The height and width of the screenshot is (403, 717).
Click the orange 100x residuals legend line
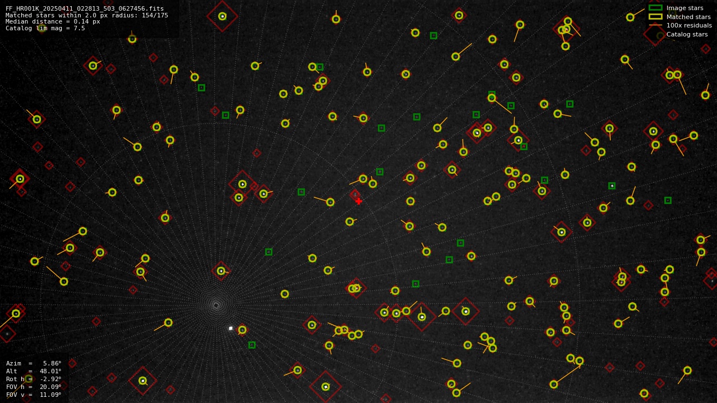655,25
